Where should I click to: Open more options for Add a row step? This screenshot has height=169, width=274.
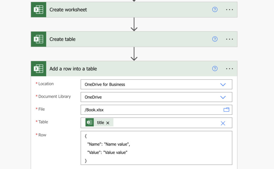[229, 69]
